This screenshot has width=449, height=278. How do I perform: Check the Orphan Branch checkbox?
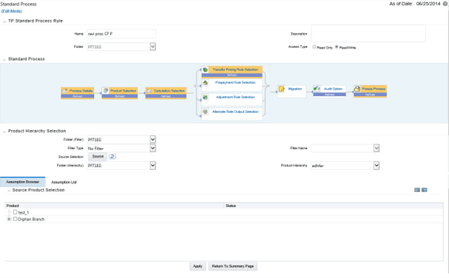coord(16,219)
